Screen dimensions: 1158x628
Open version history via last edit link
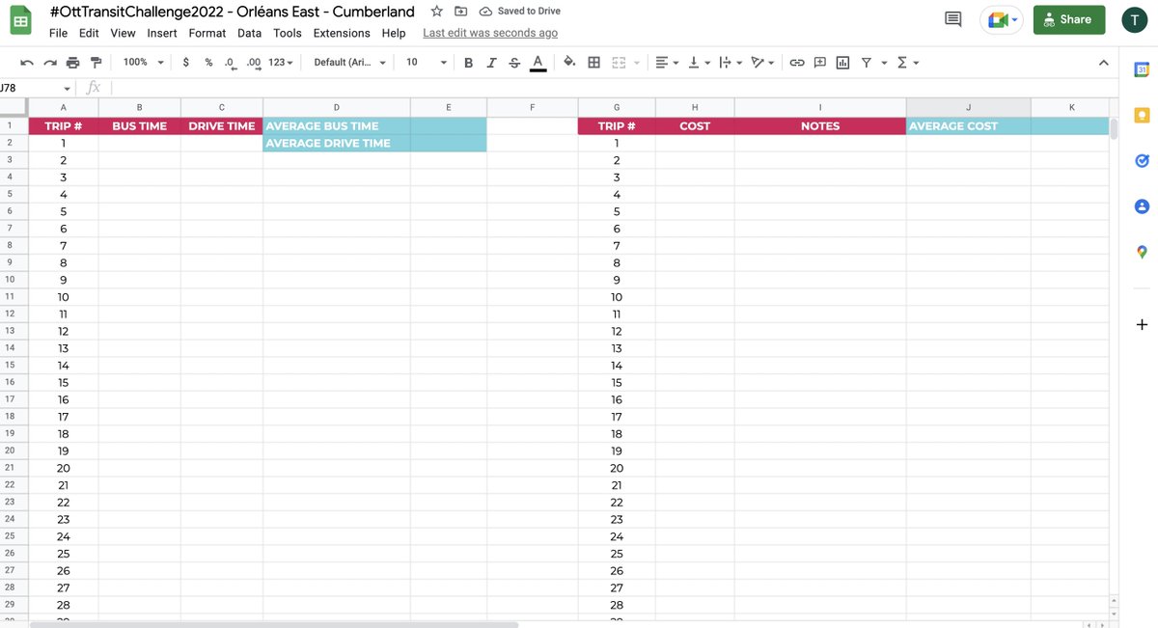(490, 32)
